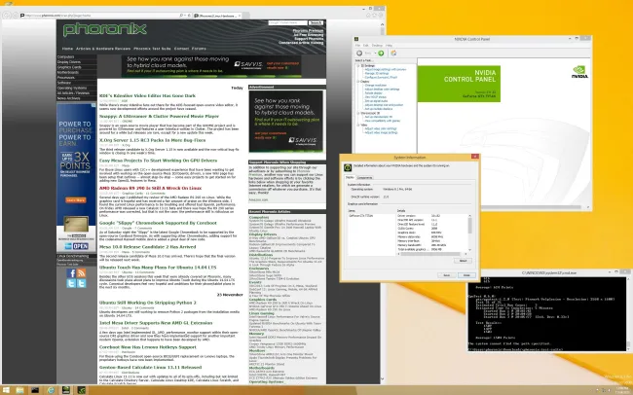
Task: Open File Explorer from the taskbar
Action: (20, 390)
